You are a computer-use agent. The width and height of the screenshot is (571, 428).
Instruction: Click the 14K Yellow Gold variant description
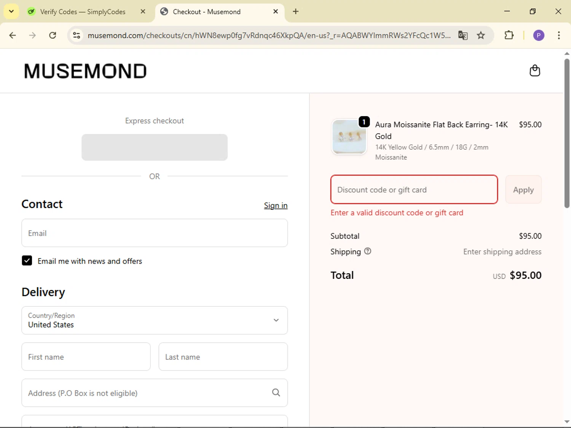point(432,152)
